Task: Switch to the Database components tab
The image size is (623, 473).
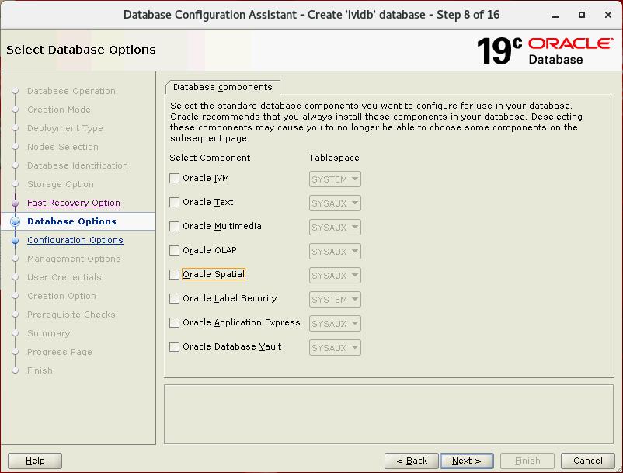Action: (222, 87)
